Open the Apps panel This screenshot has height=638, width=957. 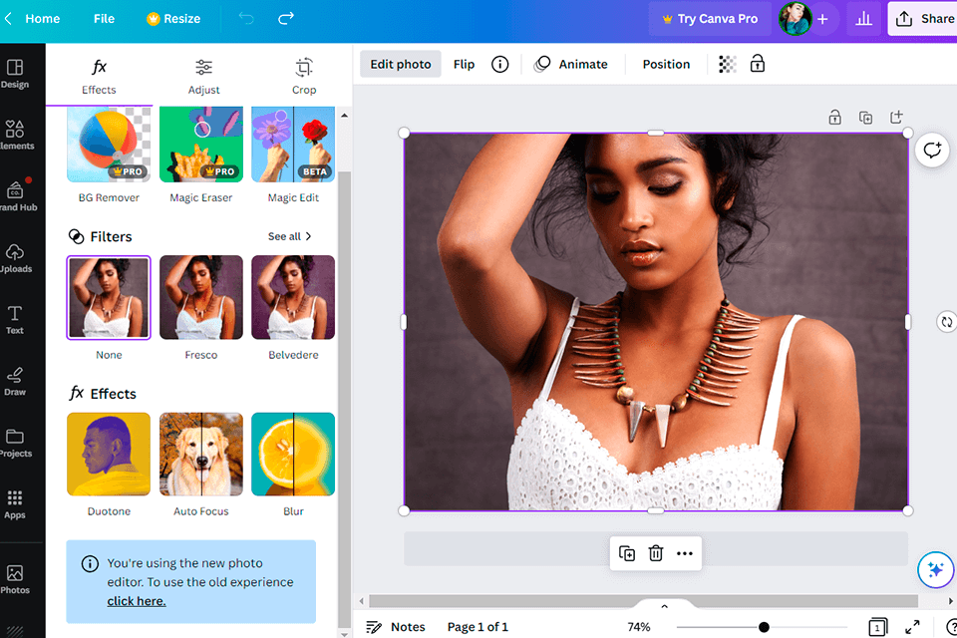pyautogui.click(x=15, y=504)
